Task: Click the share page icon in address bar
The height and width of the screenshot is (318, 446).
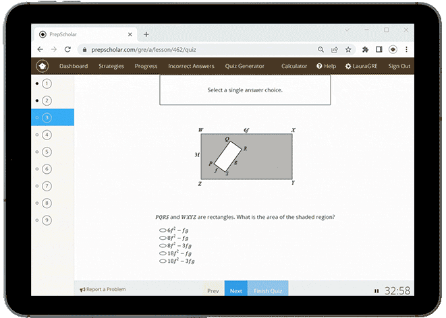Action: click(x=335, y=49)
